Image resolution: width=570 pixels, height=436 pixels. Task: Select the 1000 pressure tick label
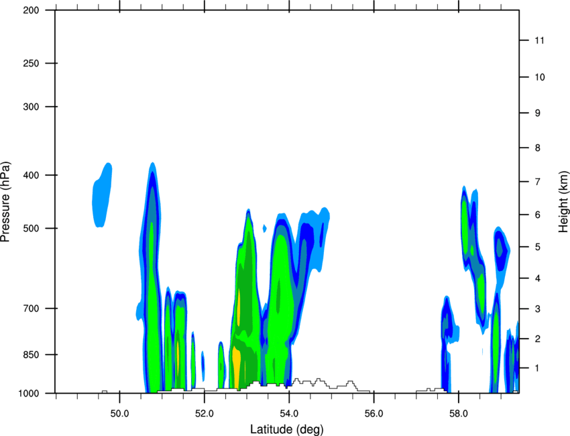29,394
